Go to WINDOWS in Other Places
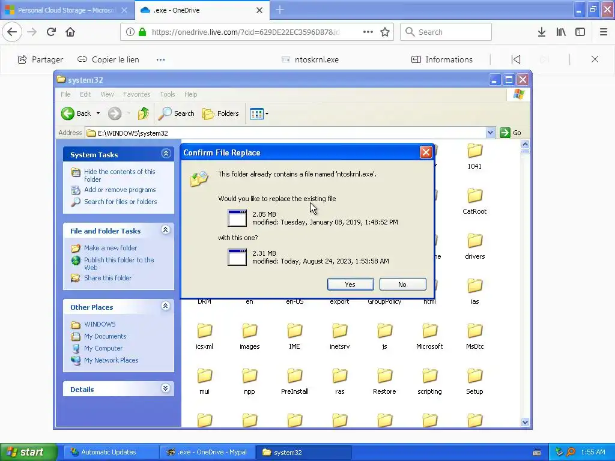 pos(100,324)
